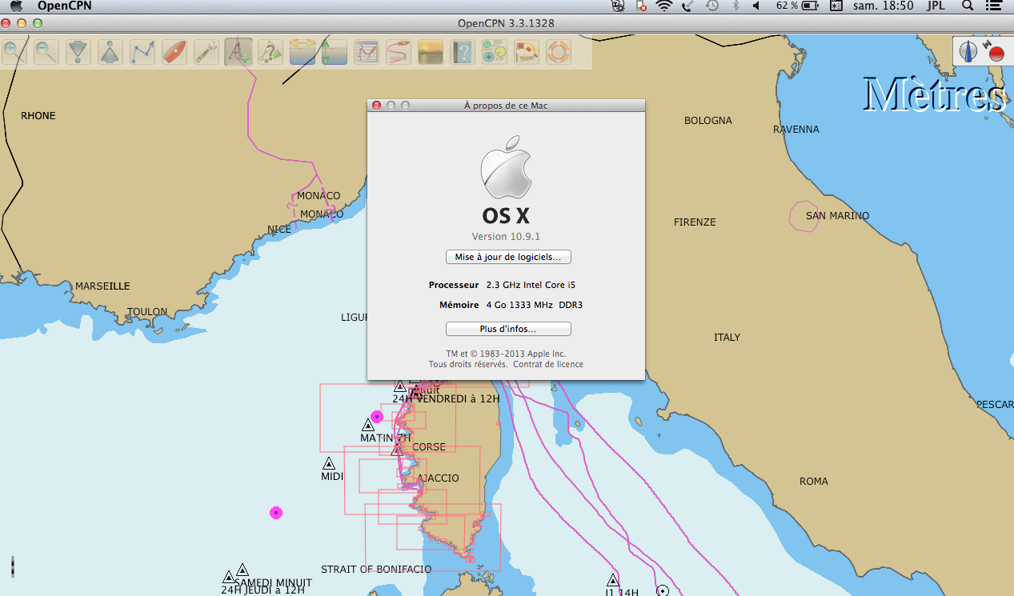Select the Zoom In tool
1014x596 pixels.
14,53
